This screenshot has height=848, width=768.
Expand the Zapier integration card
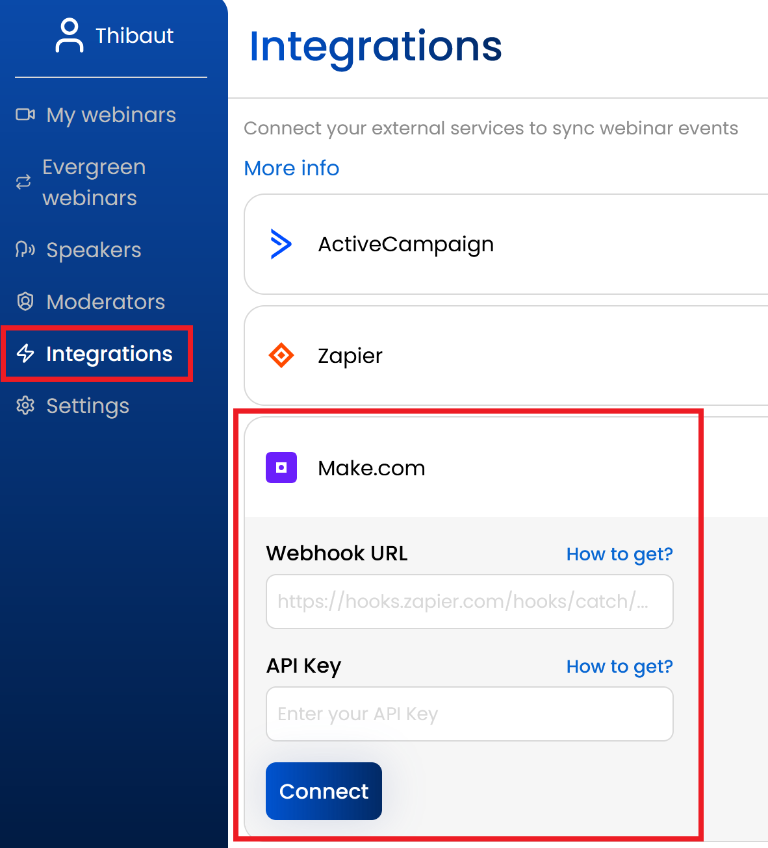coord(506,356)
